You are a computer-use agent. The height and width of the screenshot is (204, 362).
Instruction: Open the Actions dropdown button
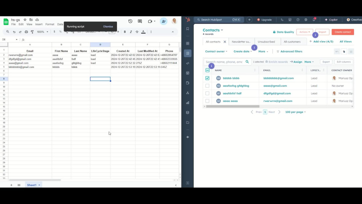304,32
